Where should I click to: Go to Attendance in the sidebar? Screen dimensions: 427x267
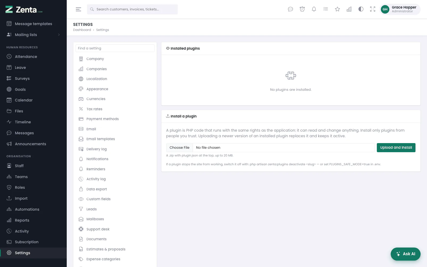33,57
